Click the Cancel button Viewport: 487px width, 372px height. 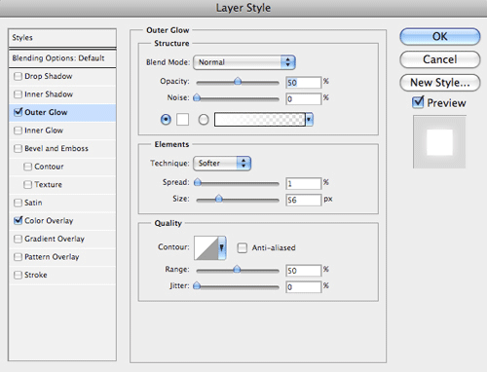coord(440,59)
